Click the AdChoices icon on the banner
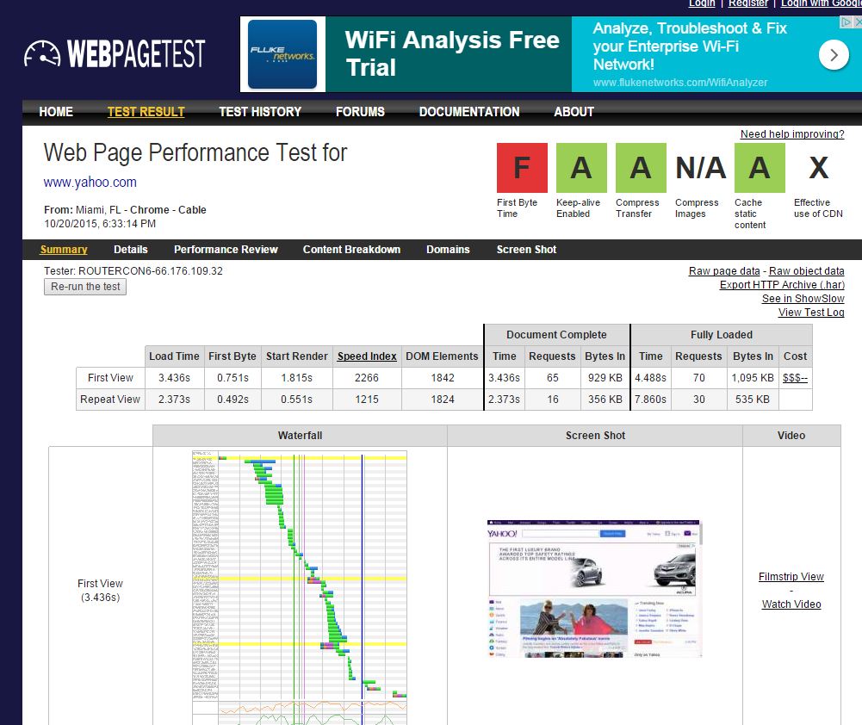This screenshot has width=862, height=725. coord(846,22)
